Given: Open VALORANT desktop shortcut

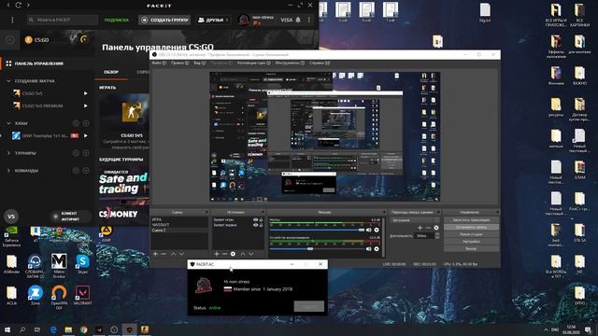Looking at the screenshot, I should (82, 295).
